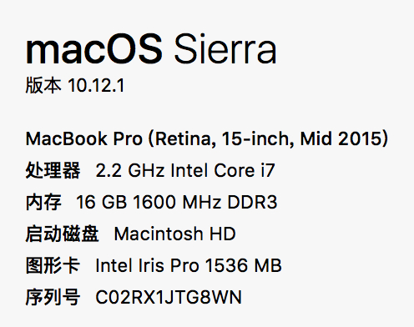Click the 处理器 label
Image resolution: width=414 pixels, height=327 pixels.
click(53, 170)
